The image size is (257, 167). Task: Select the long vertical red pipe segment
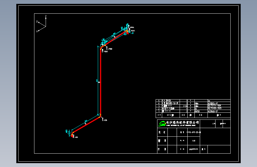[100, 82]
